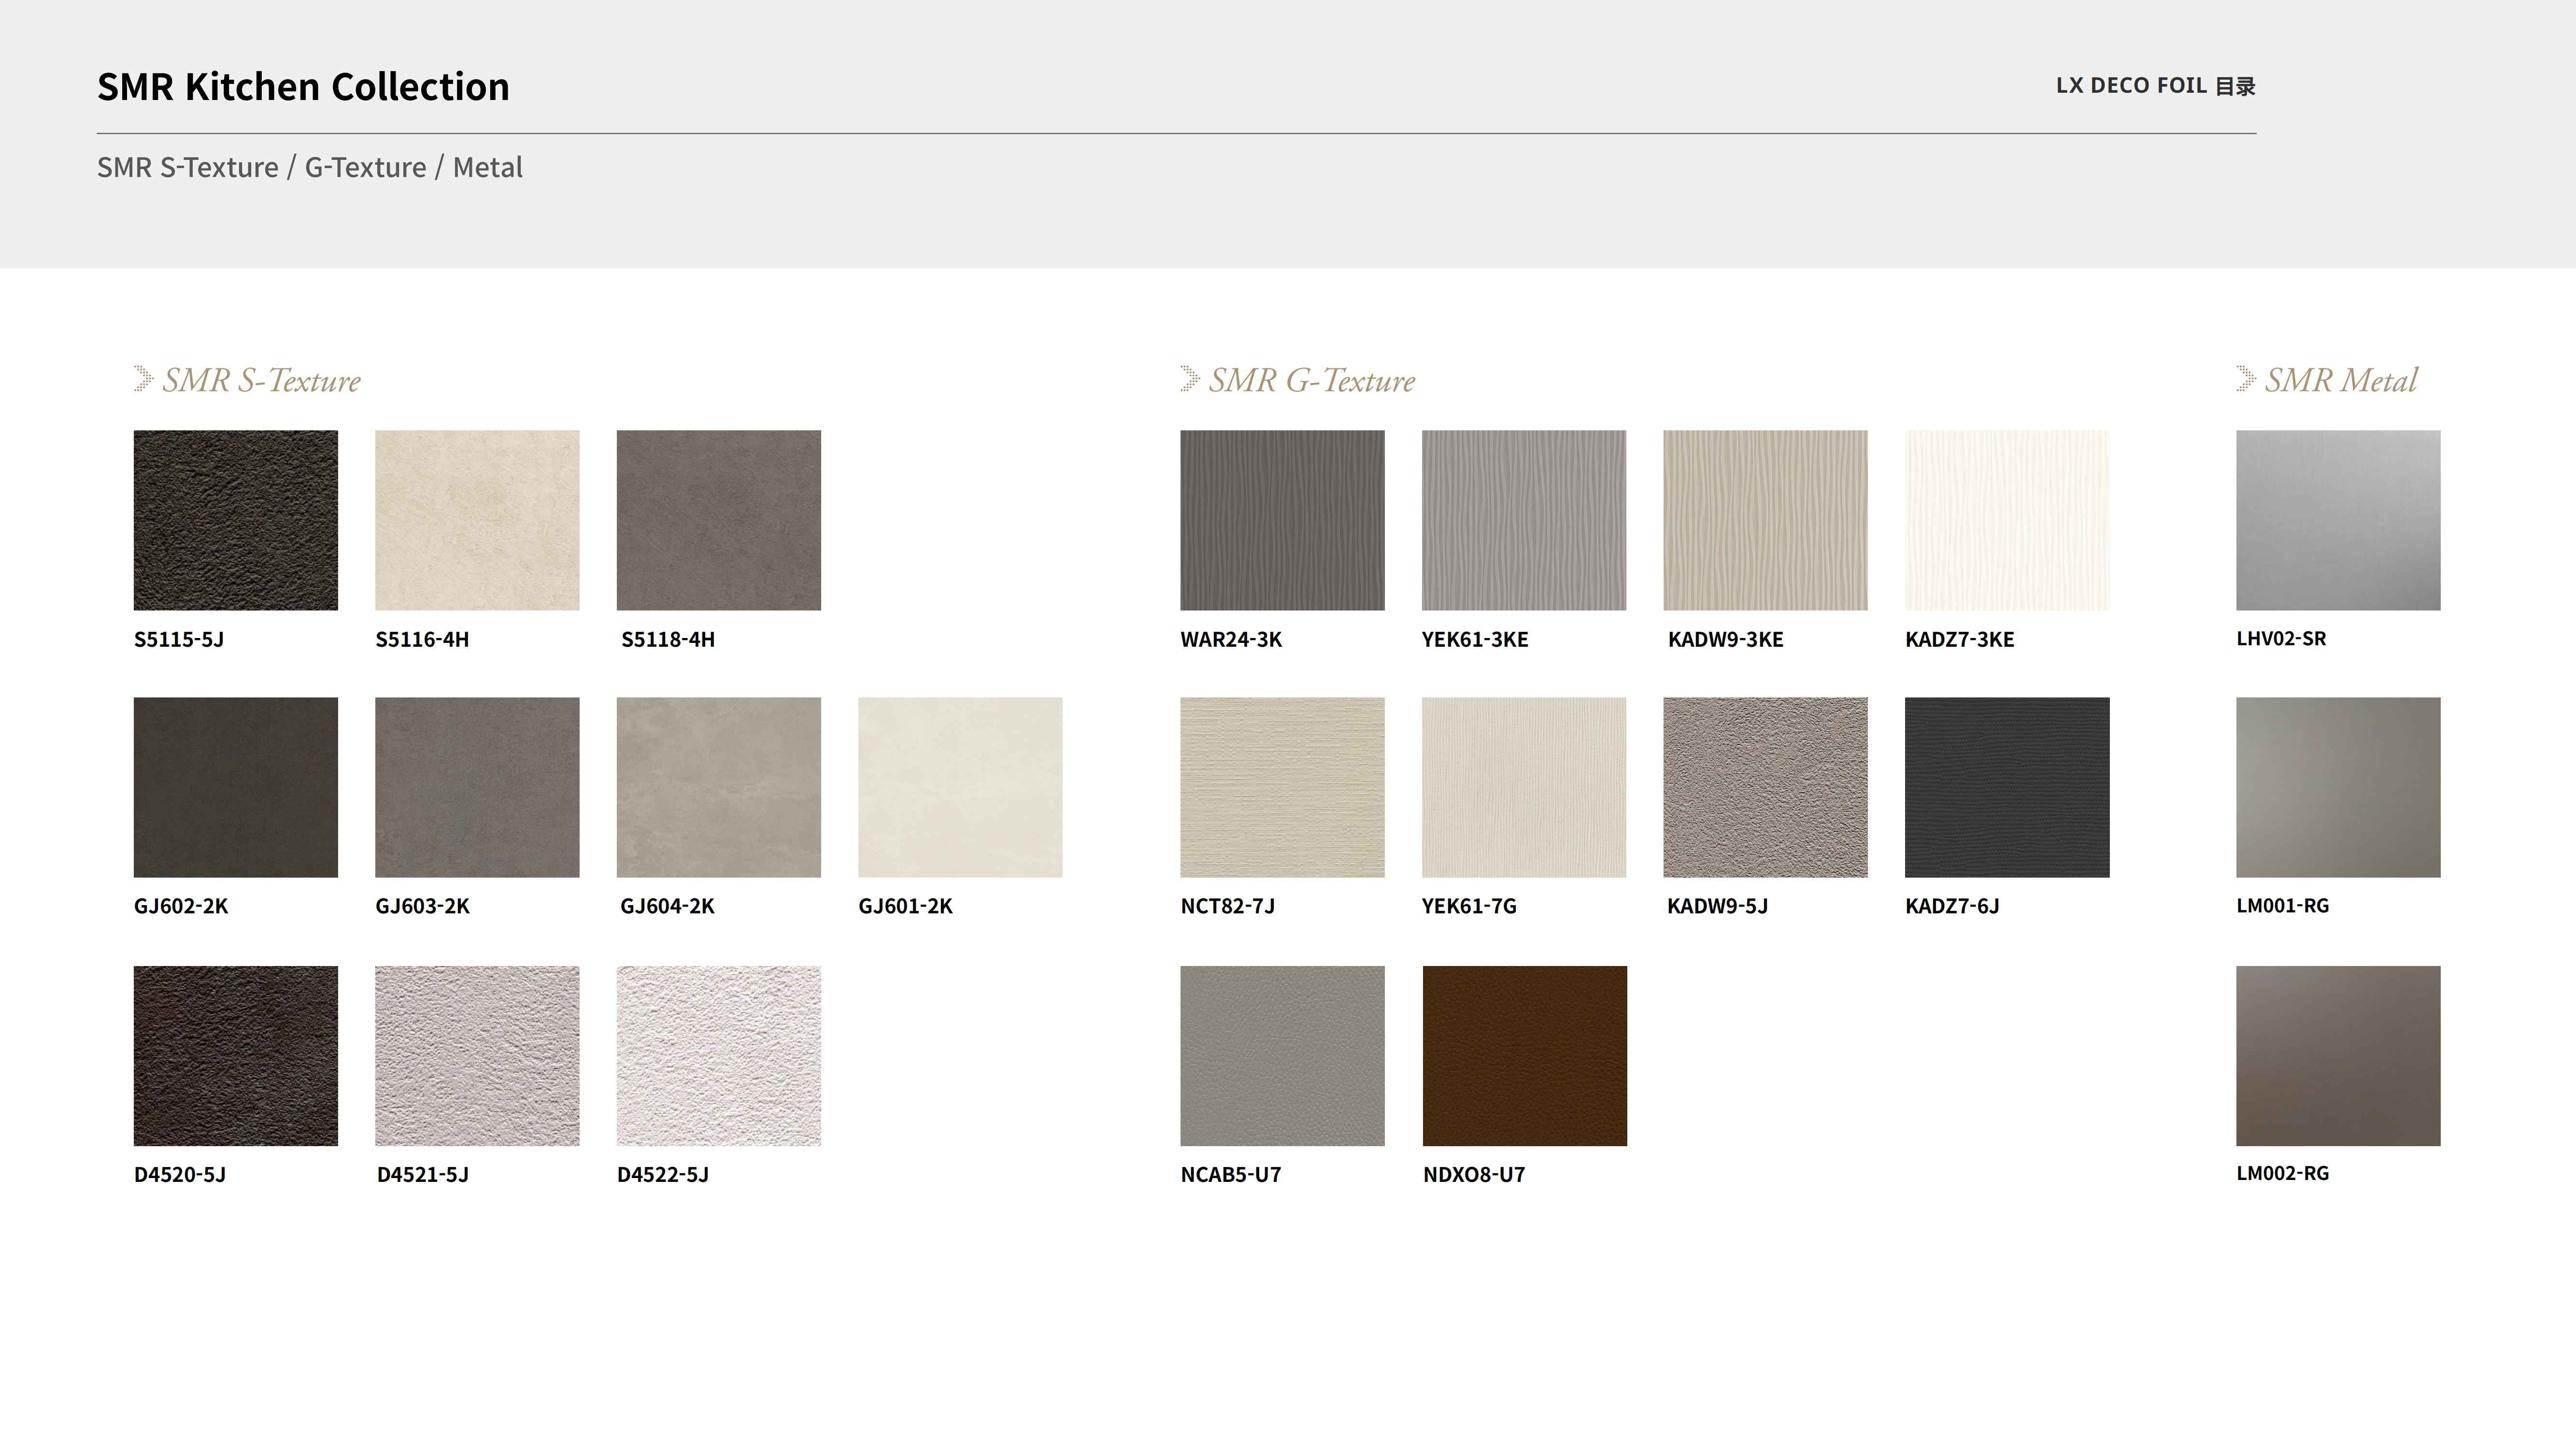Pick the NCAB5-U7 grey leather swatch
Viewport: 2576px width, 1449px height.
coord(1283,1055)
